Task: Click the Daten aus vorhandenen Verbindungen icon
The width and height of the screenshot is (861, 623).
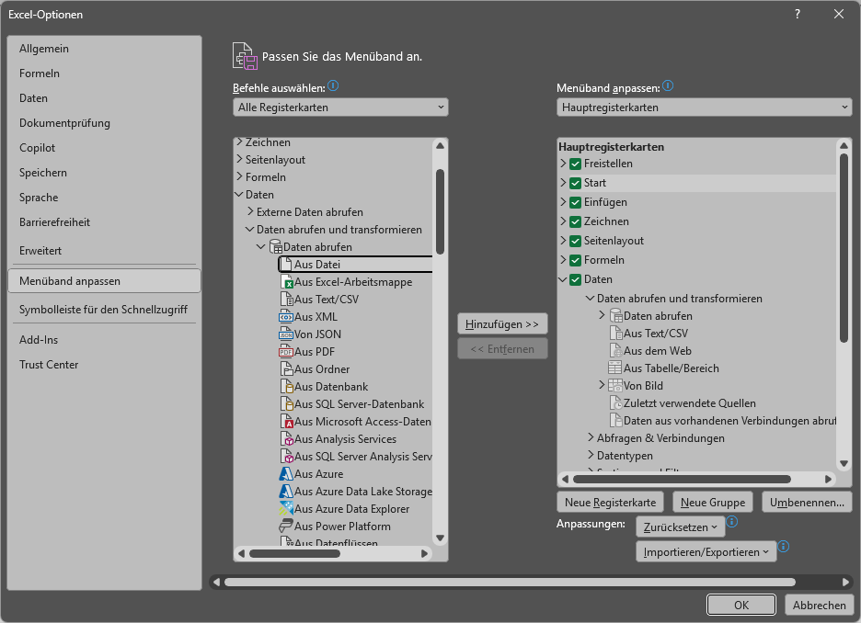Action: pos(616,421)
